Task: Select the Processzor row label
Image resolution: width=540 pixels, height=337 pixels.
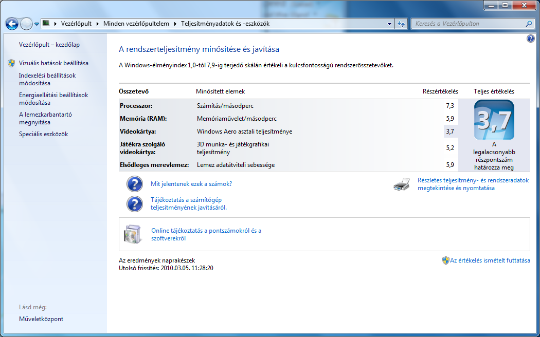Action: tap(136, 106)
